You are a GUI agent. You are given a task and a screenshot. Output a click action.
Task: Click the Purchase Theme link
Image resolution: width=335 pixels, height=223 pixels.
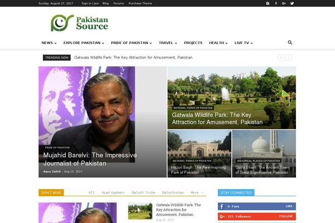point(140,3)
